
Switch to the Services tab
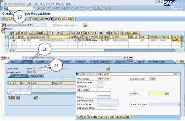tap(14, 62)
